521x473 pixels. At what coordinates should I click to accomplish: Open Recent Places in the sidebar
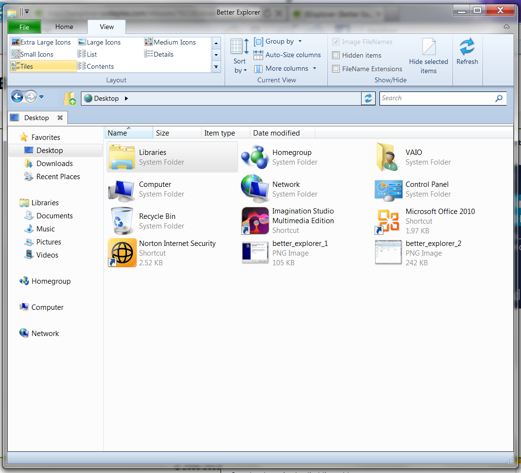[52, 177]
